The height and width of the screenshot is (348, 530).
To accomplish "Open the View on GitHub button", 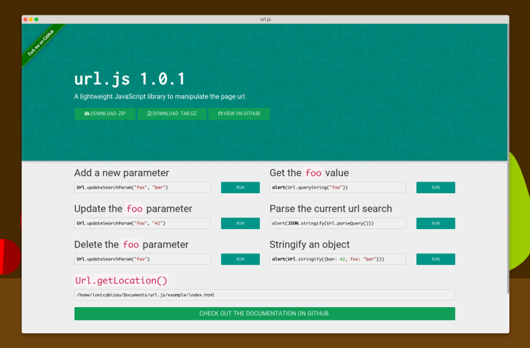I will click(x=239, y=114).
